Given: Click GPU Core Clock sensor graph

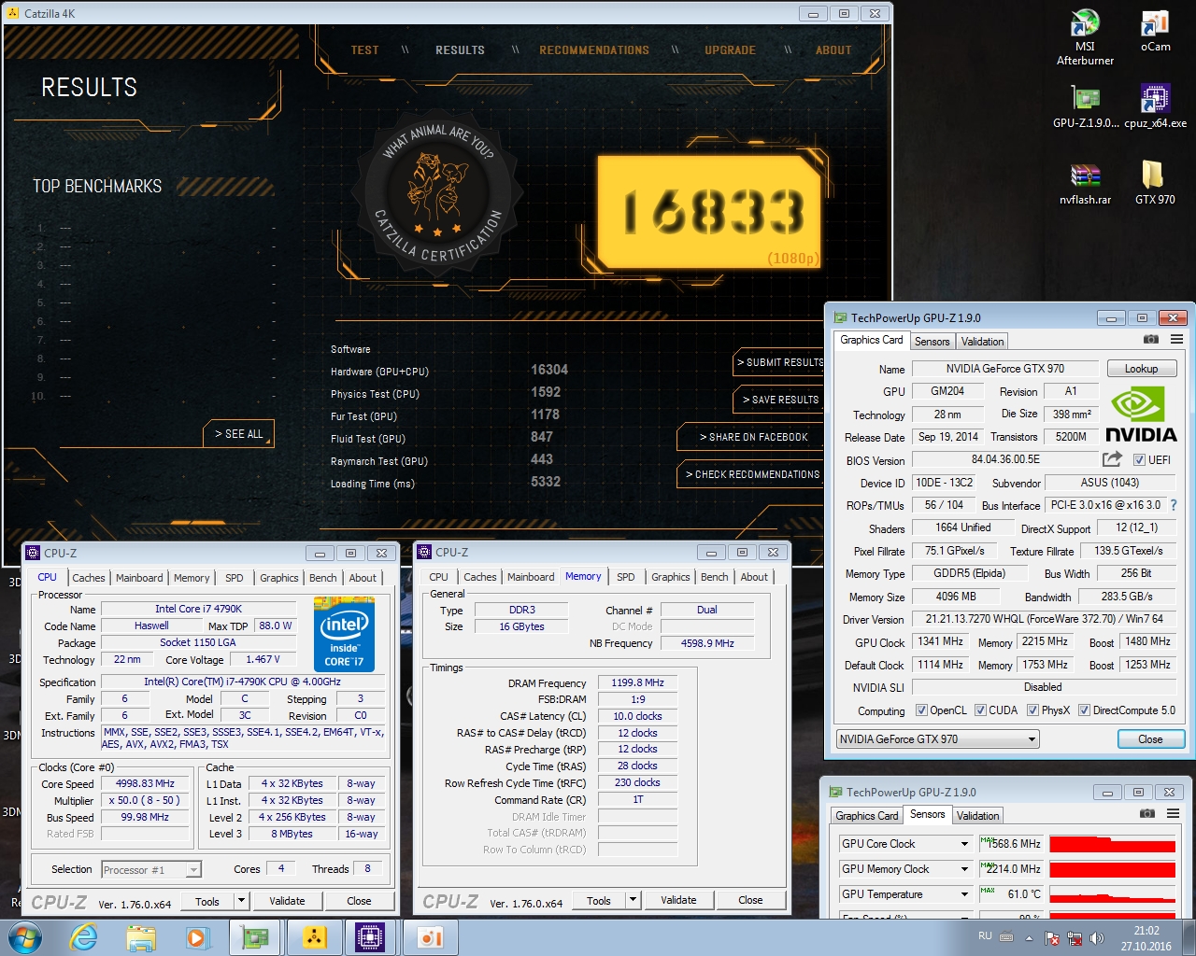Looking at the screenshot, I should (1112, 843).
